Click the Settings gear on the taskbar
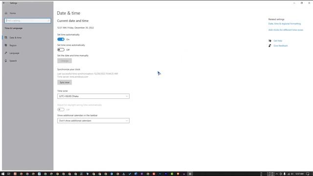The image size is (313, 176). click(x=190, y=174)
